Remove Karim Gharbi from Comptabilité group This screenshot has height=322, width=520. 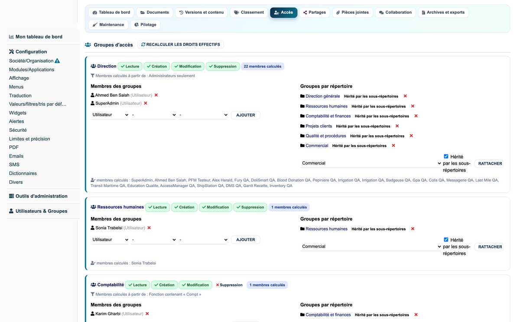(x=147, y=314)
